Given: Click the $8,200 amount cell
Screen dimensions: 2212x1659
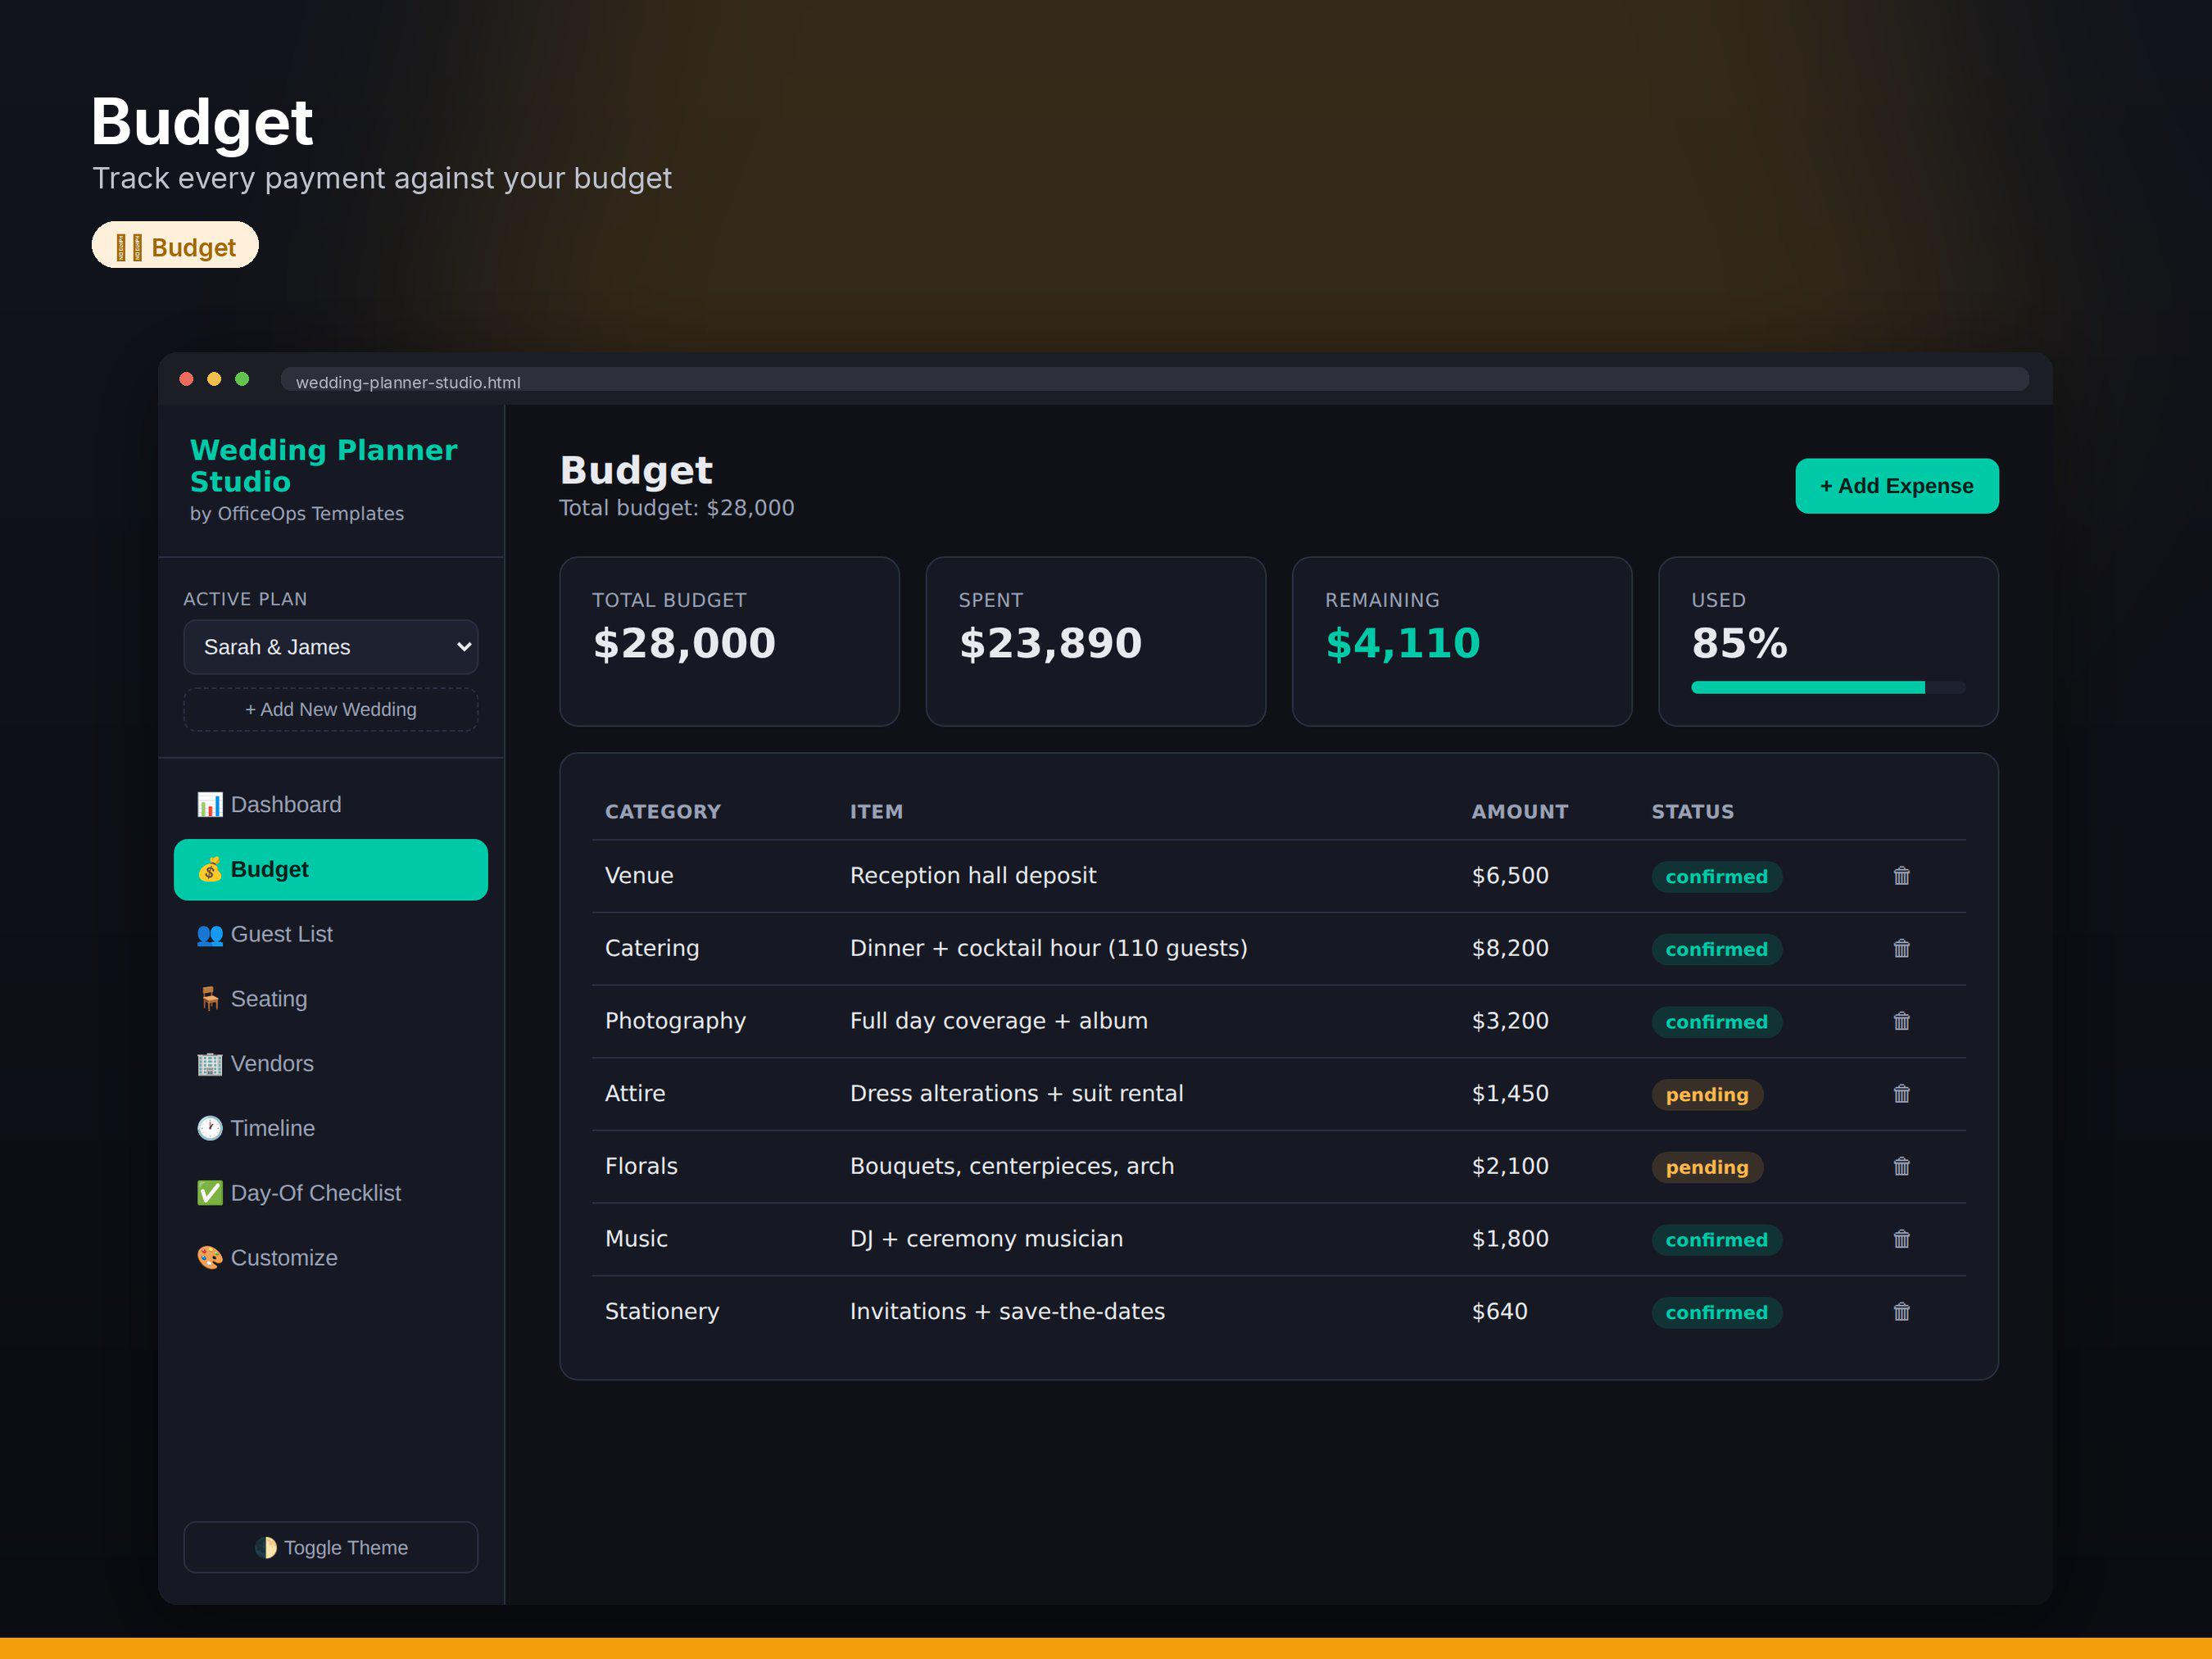Looking at the screenshot, I should tap(1510, 948).
